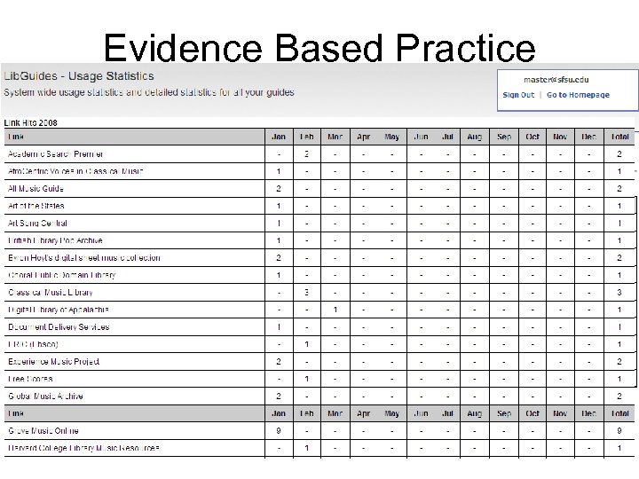Image resolution: width=639 pixels, height=479 pixels.
Task: Select the Total value 3 for Classical Music Library
Action: pos(619,293)
